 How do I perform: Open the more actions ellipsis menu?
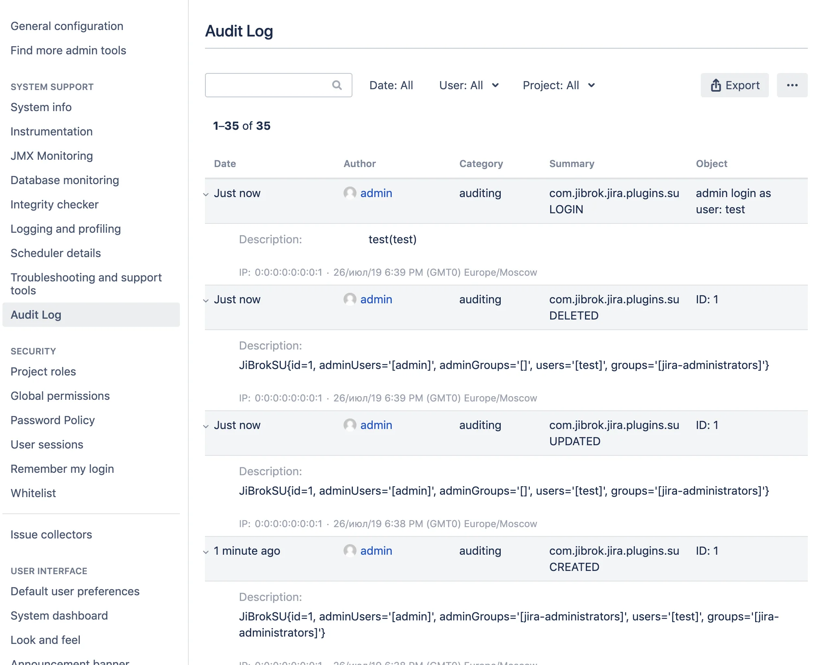(x=792, y=85)
